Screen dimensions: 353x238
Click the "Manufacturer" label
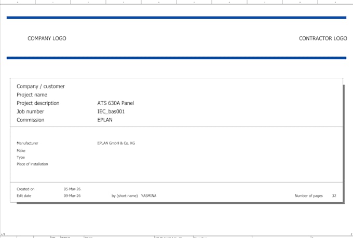28,143
